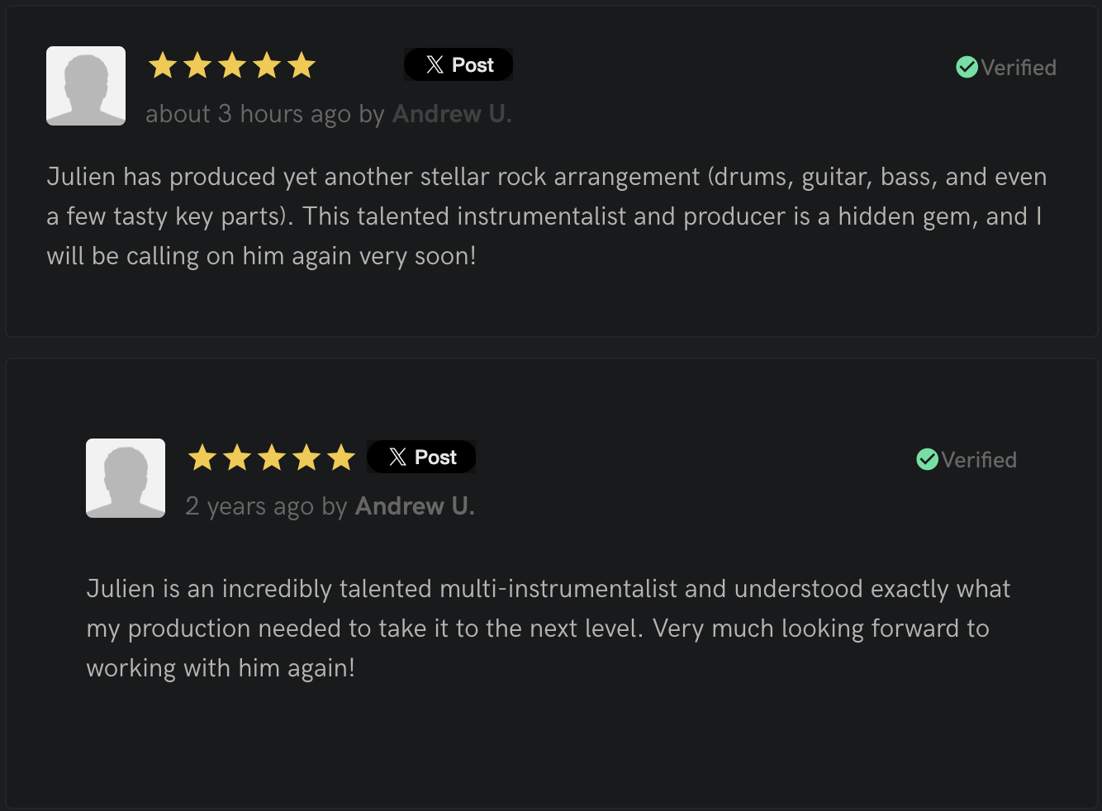Share the bottom review using the Post button
The image size is (1102, 811).
(x=421, y=456)
